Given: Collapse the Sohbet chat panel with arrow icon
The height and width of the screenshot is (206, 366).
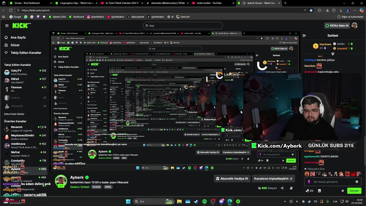Looking at the screenshot, I should pyautogui.click(x=304, y=35).
